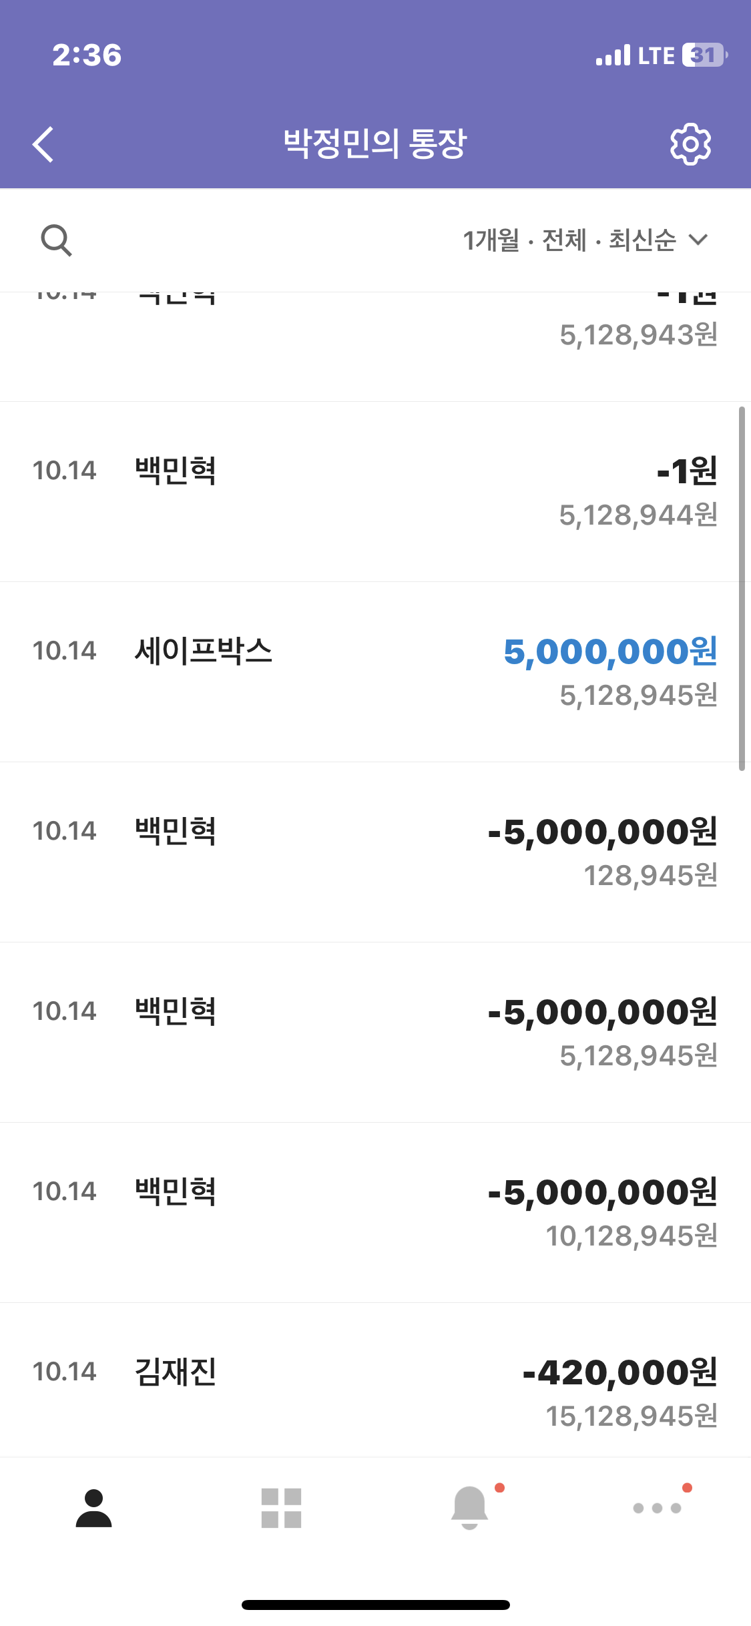Open the my accounts person tab
The height and width of the screenshot is (1626, 751).
pos(93,1508)
